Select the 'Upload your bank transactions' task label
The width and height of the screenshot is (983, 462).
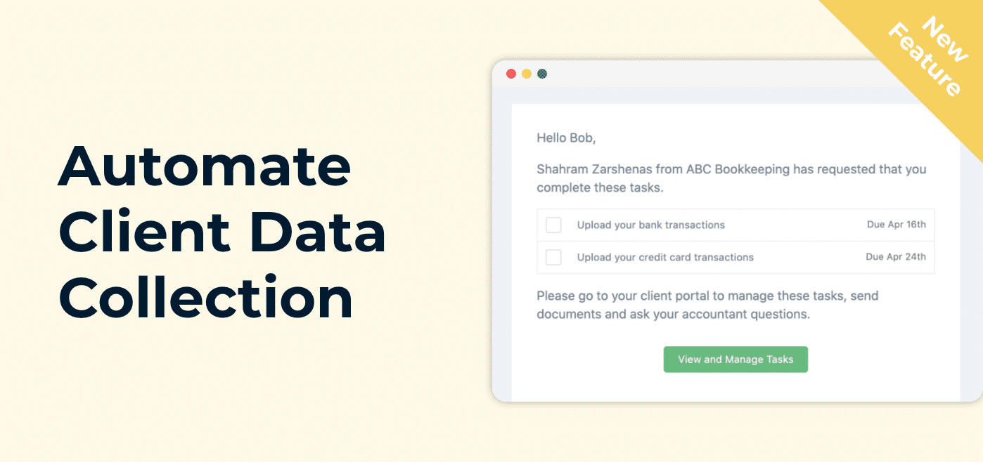tap(651, 225)
